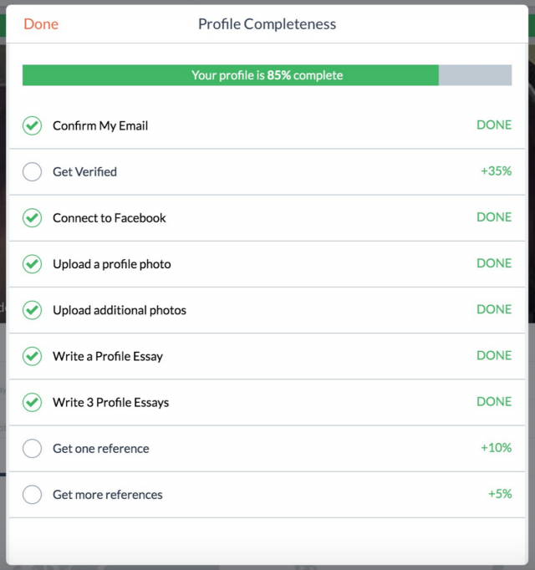The image size is (535, 570).
Task: Click the Write 3 Profile Essays label
Action: point(110,402)
